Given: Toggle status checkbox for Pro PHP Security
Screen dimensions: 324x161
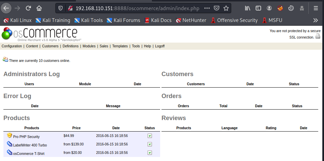Looking at the screenshot, I should (150, 136).
